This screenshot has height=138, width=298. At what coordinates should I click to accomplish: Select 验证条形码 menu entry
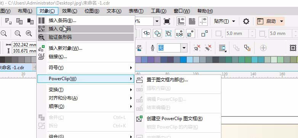pos(85,37)
